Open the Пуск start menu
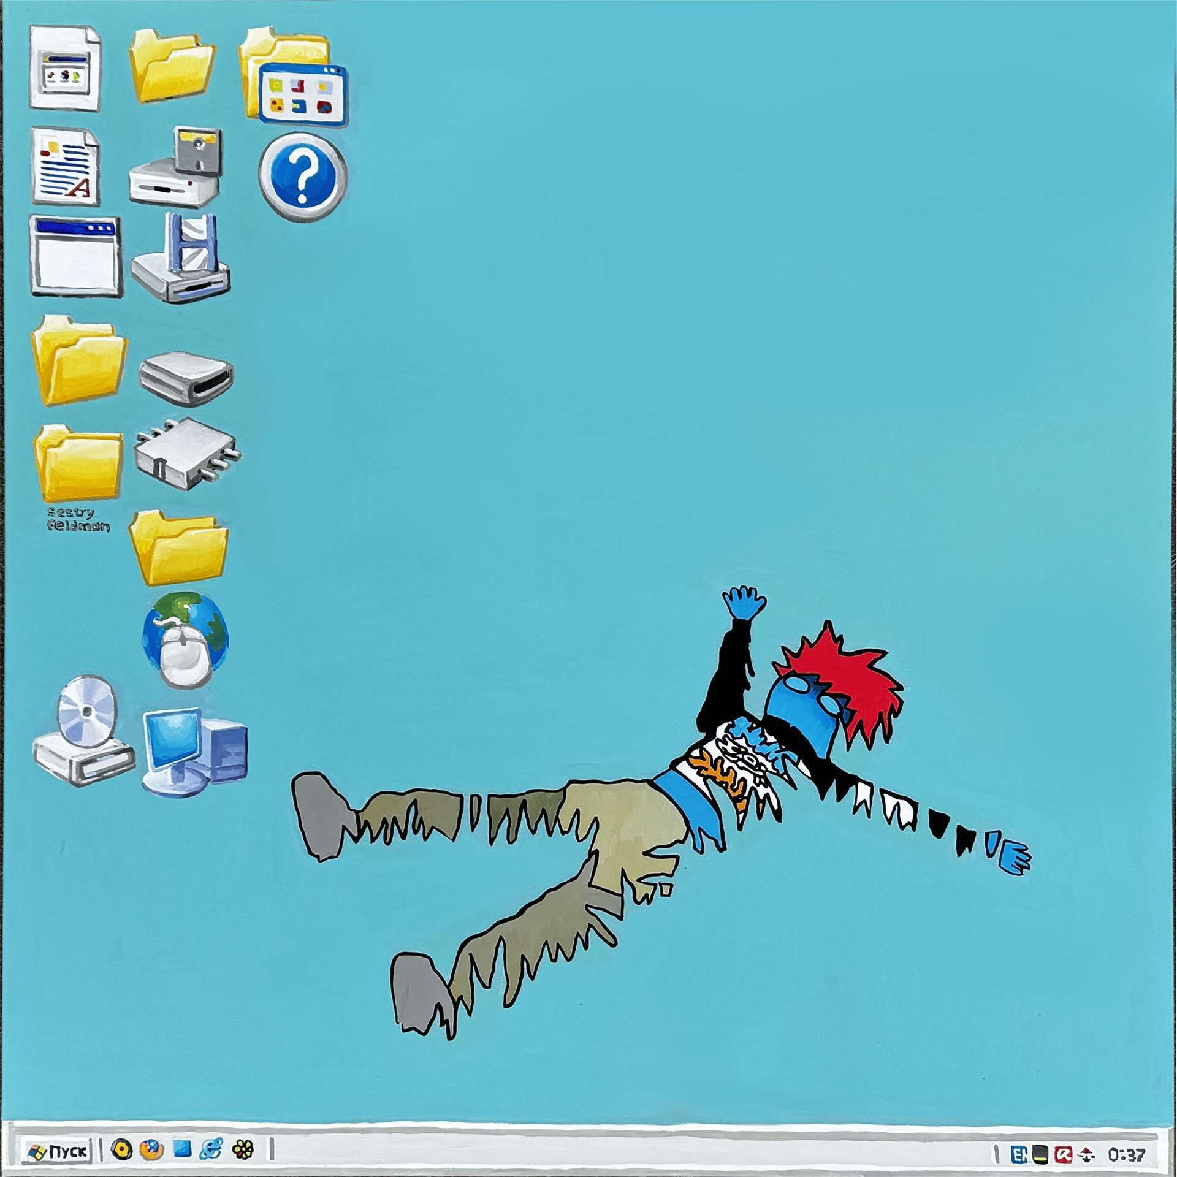Viewport: 1177px width, 1177px height. tap(56, 1151)
